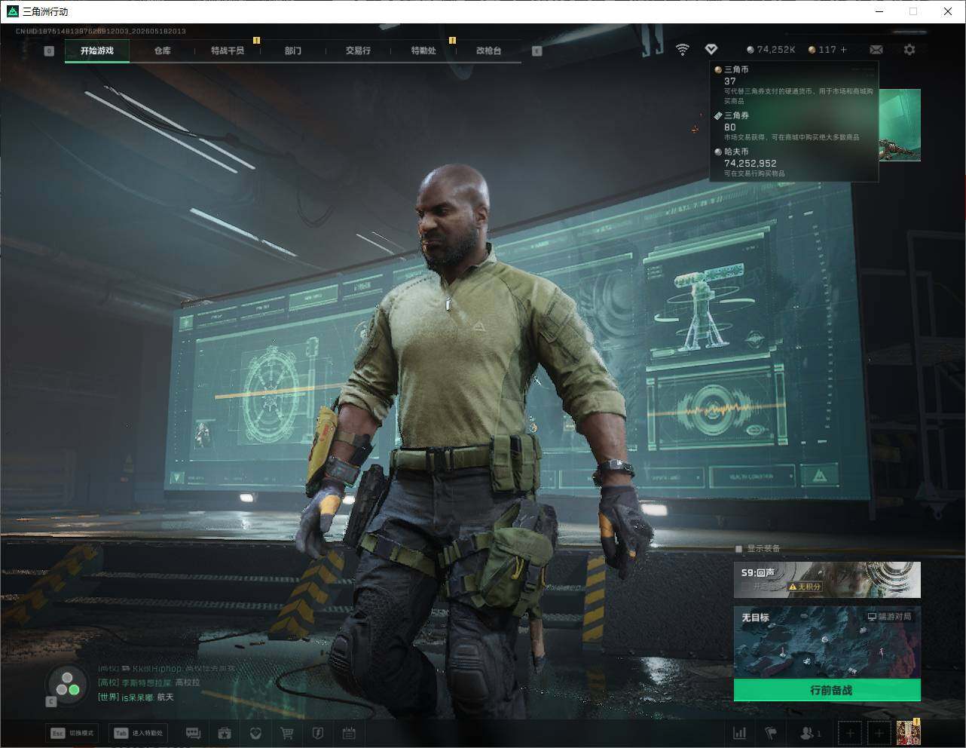Minimize the 三角洲行动 window

point(879,11)
